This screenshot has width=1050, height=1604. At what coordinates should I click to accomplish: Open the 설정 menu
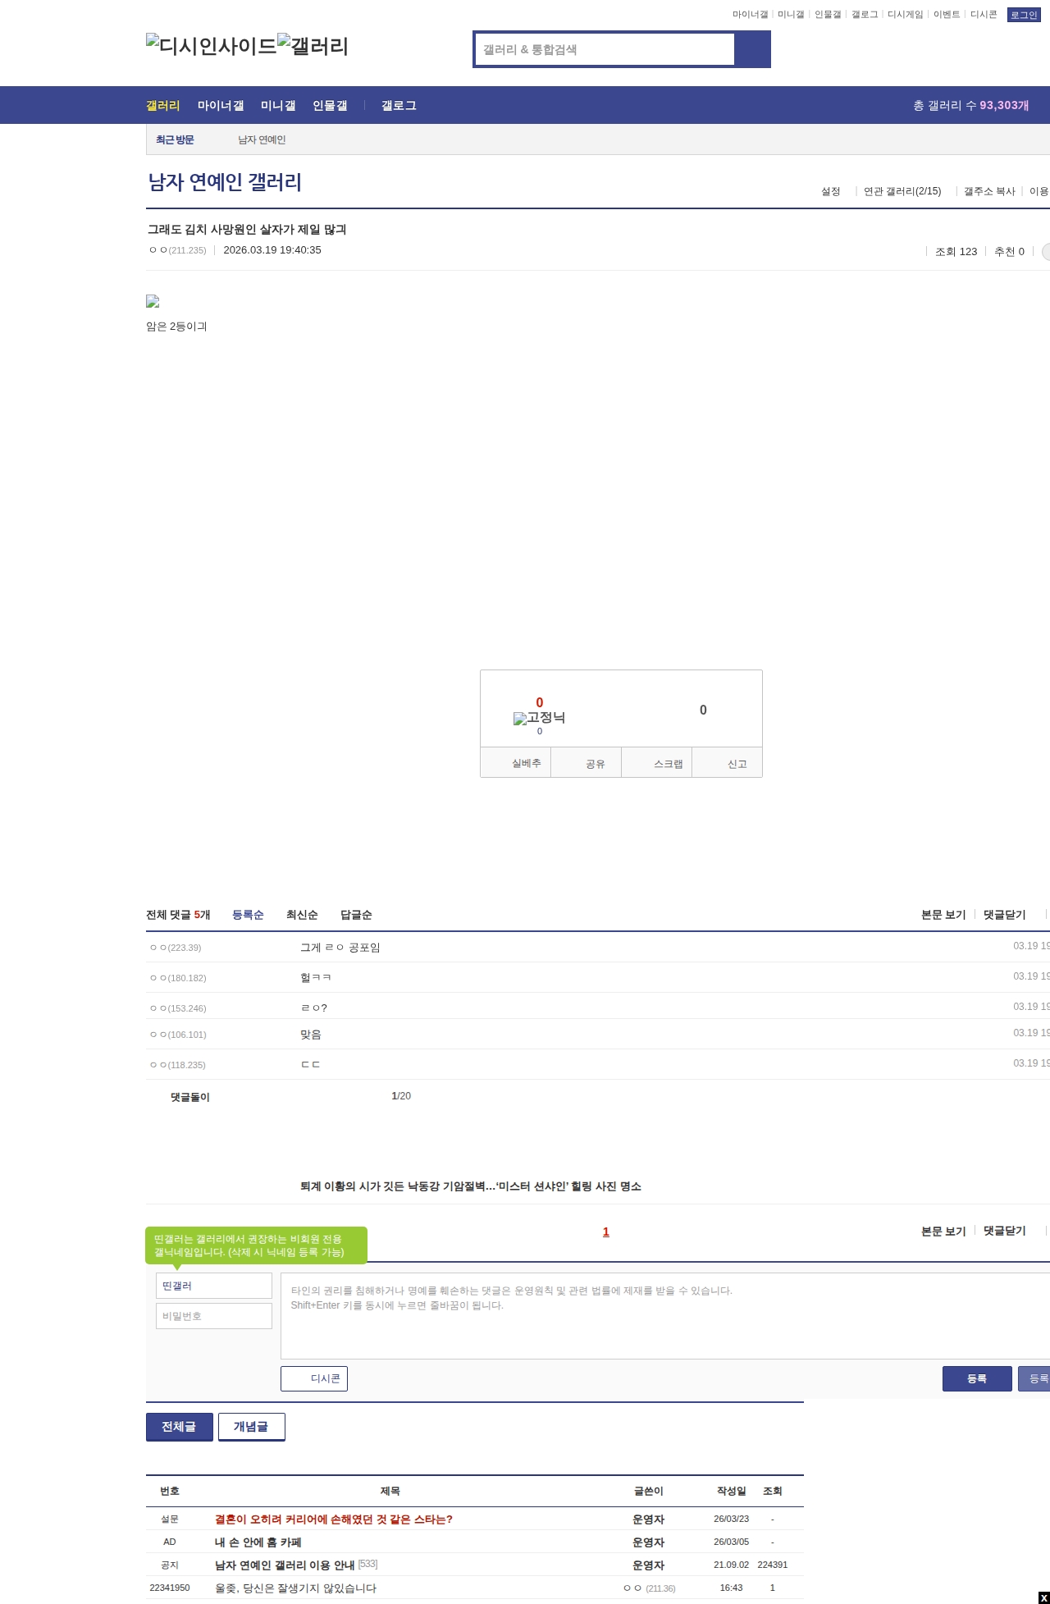[x=831, y=191]
